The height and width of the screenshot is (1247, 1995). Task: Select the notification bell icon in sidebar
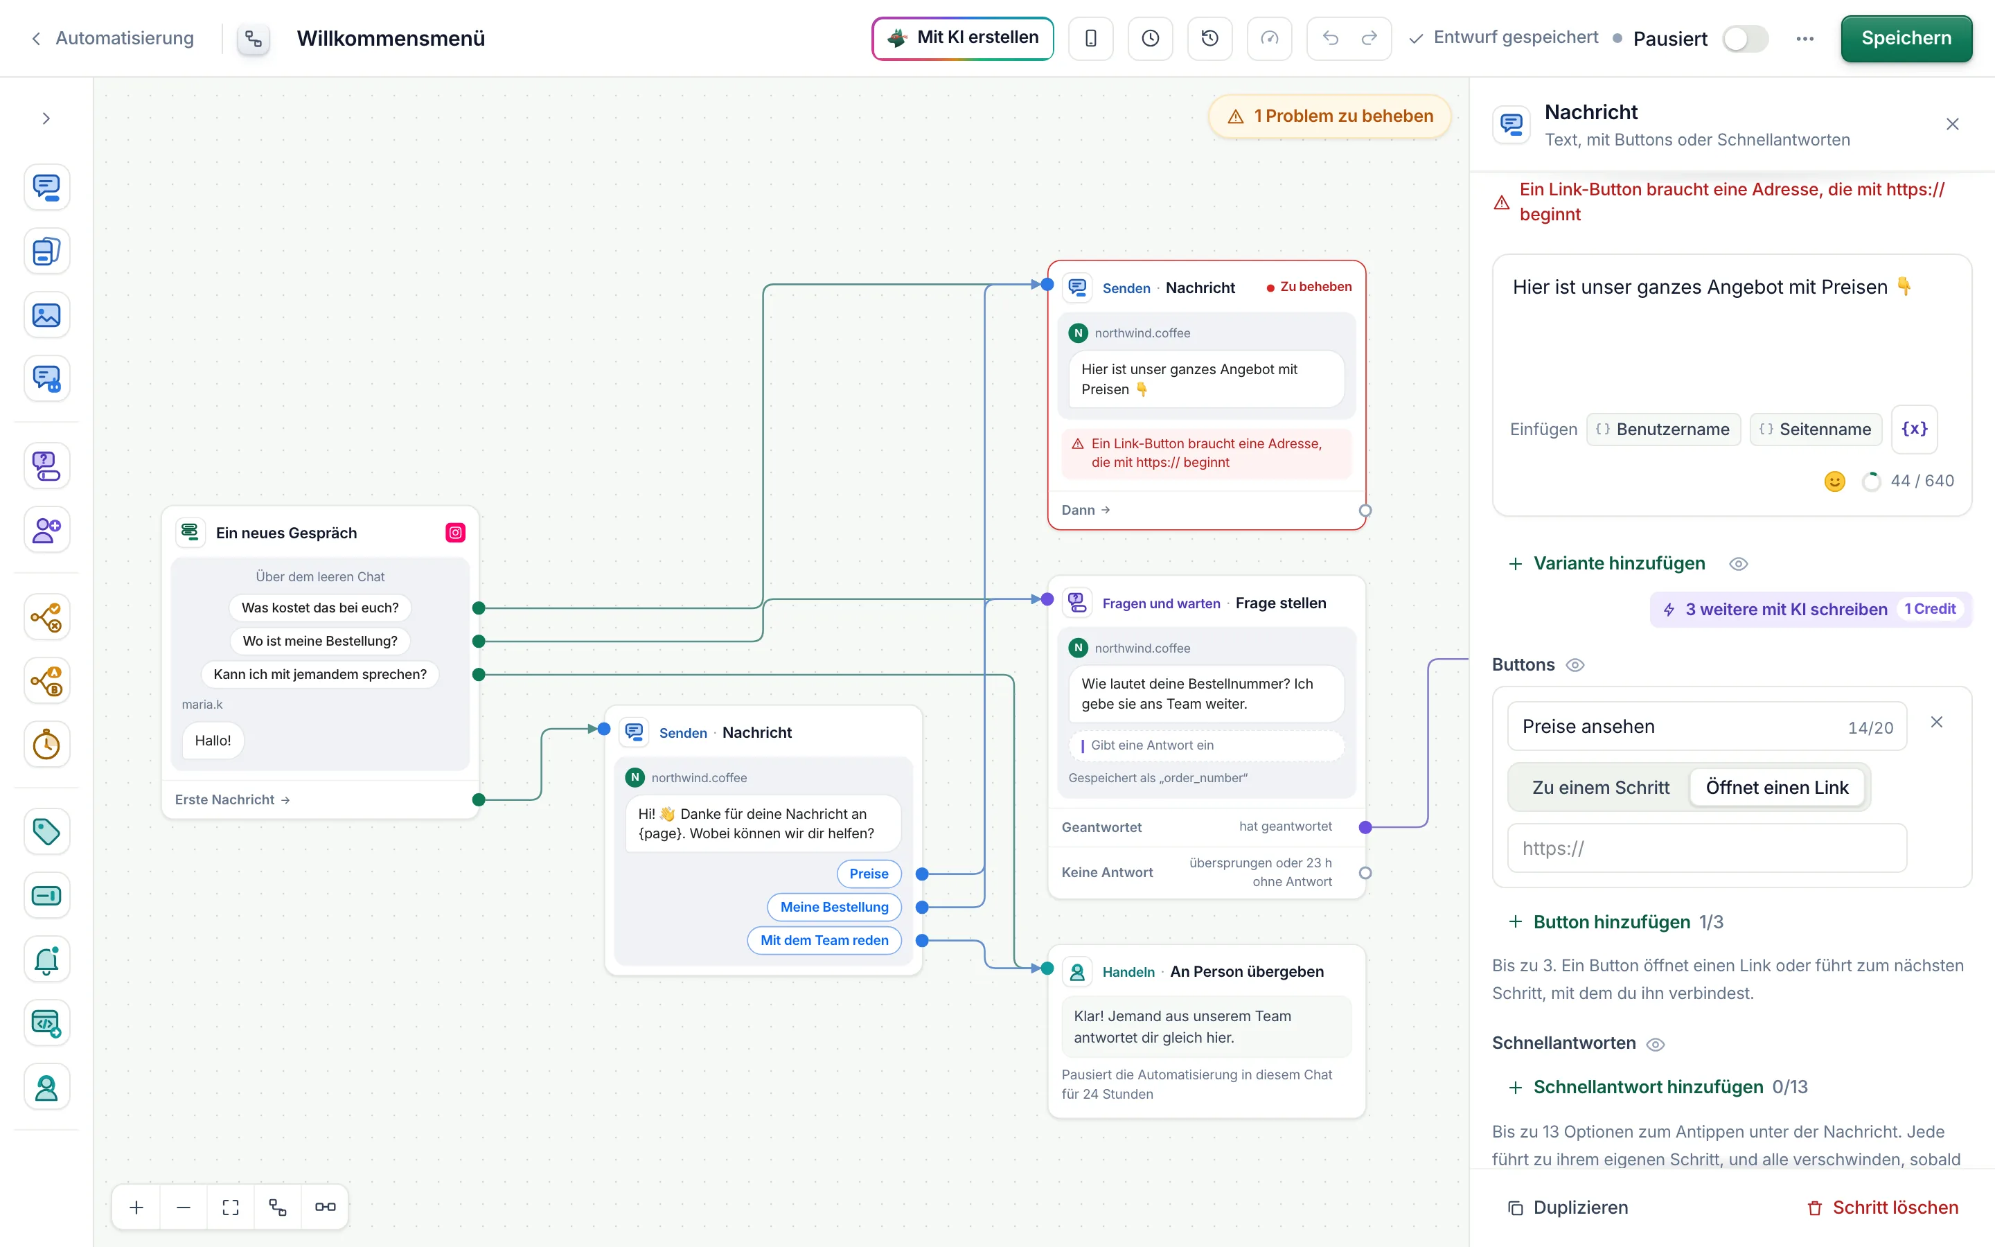coord(46,959)
